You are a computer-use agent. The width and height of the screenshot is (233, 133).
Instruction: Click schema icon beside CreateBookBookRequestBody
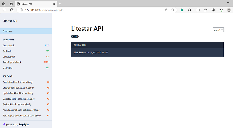click(x=48, y=82)
